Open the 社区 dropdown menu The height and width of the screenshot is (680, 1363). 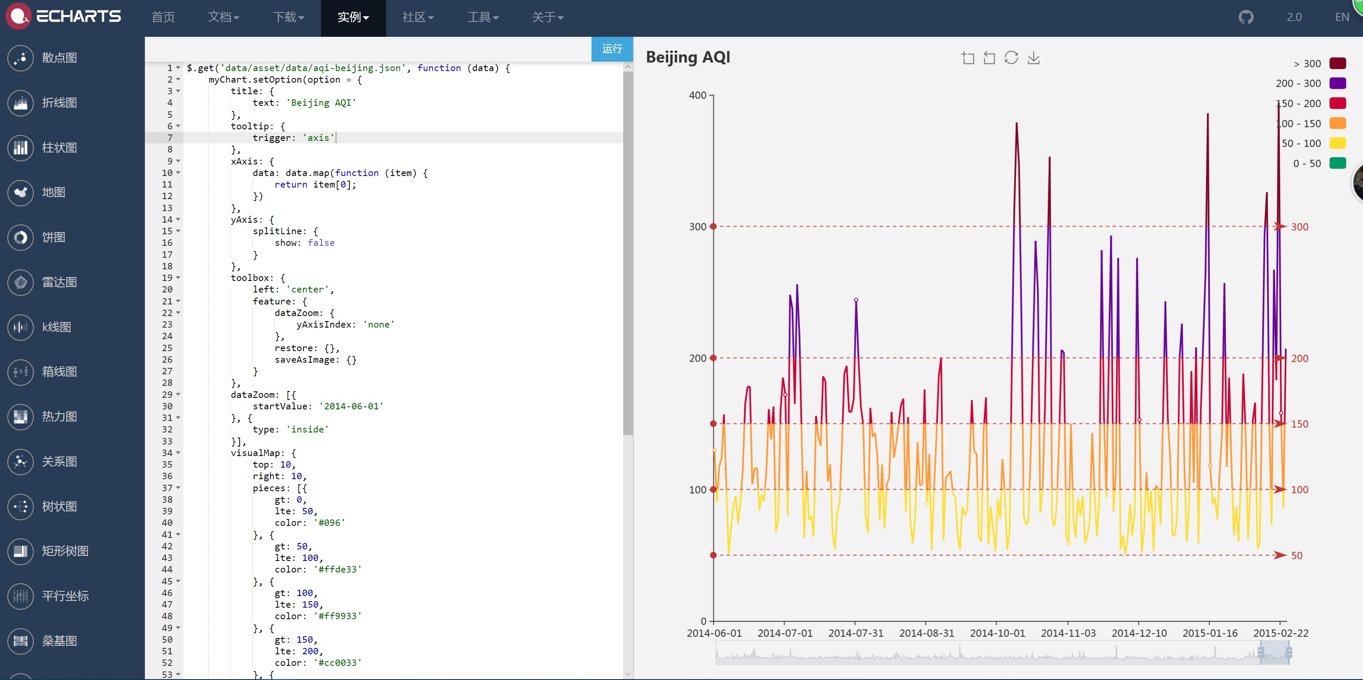click(x=418, y=18)
